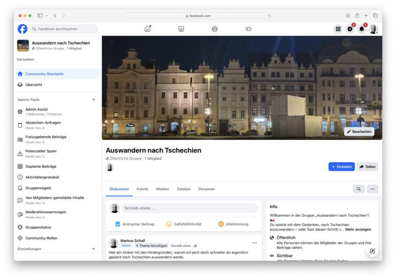Viewport: 396px width, 279px height.
Task: Click the Einladen button
Action: 342,167
